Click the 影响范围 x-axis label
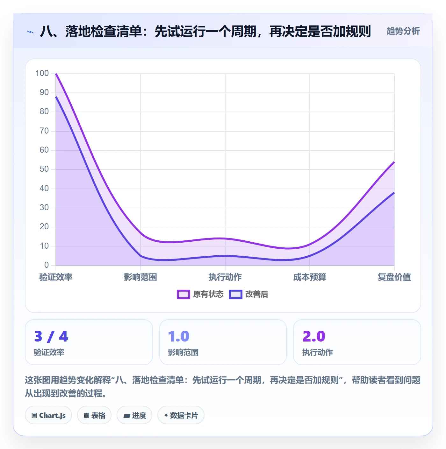Image resolution: width=446 pixels, height=449 pixels. tap(140, 277)
